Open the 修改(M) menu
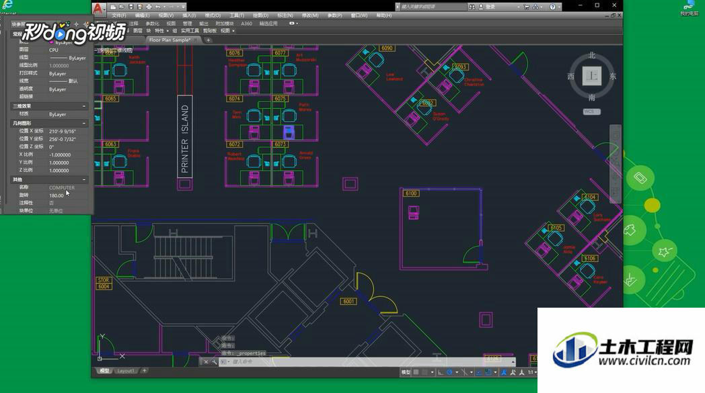Screen dimensions: 705x393 [x=310, y=15]
